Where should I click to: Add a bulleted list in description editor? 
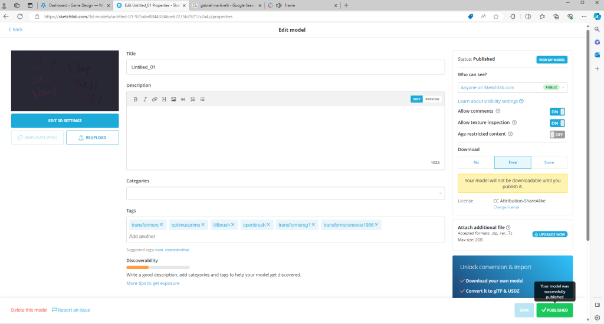point(202,99)
